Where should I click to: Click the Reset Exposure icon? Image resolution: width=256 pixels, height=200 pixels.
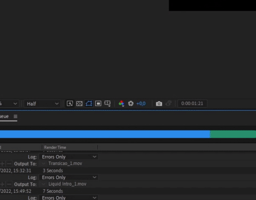[131, 103]
